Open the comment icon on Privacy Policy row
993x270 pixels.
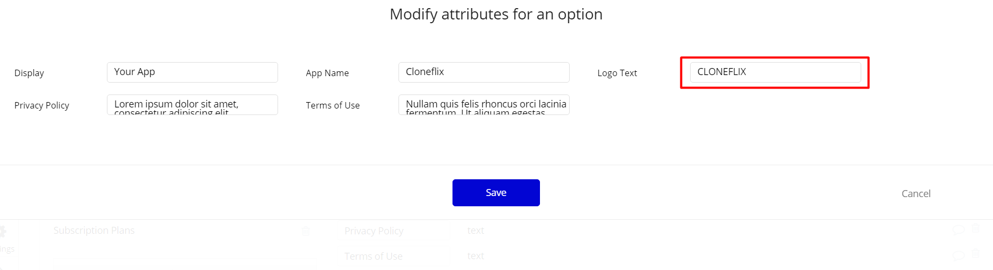958,230
